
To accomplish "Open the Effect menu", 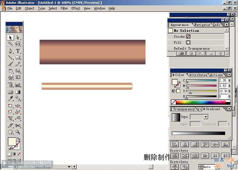I will click(76, 8).
